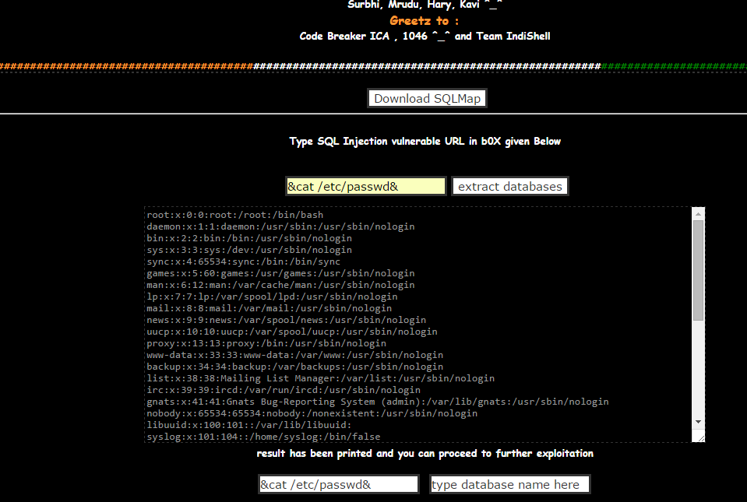The height and width of the screenshot is (502, 747).
Task: Focus the yellow vulnerable URL input field
Action: [x=366, y=187]
